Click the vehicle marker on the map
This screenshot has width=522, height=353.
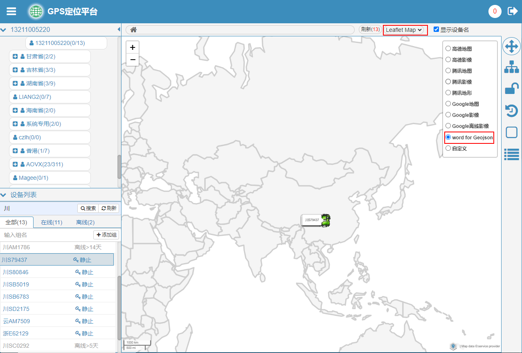click(x=326, y=220)
